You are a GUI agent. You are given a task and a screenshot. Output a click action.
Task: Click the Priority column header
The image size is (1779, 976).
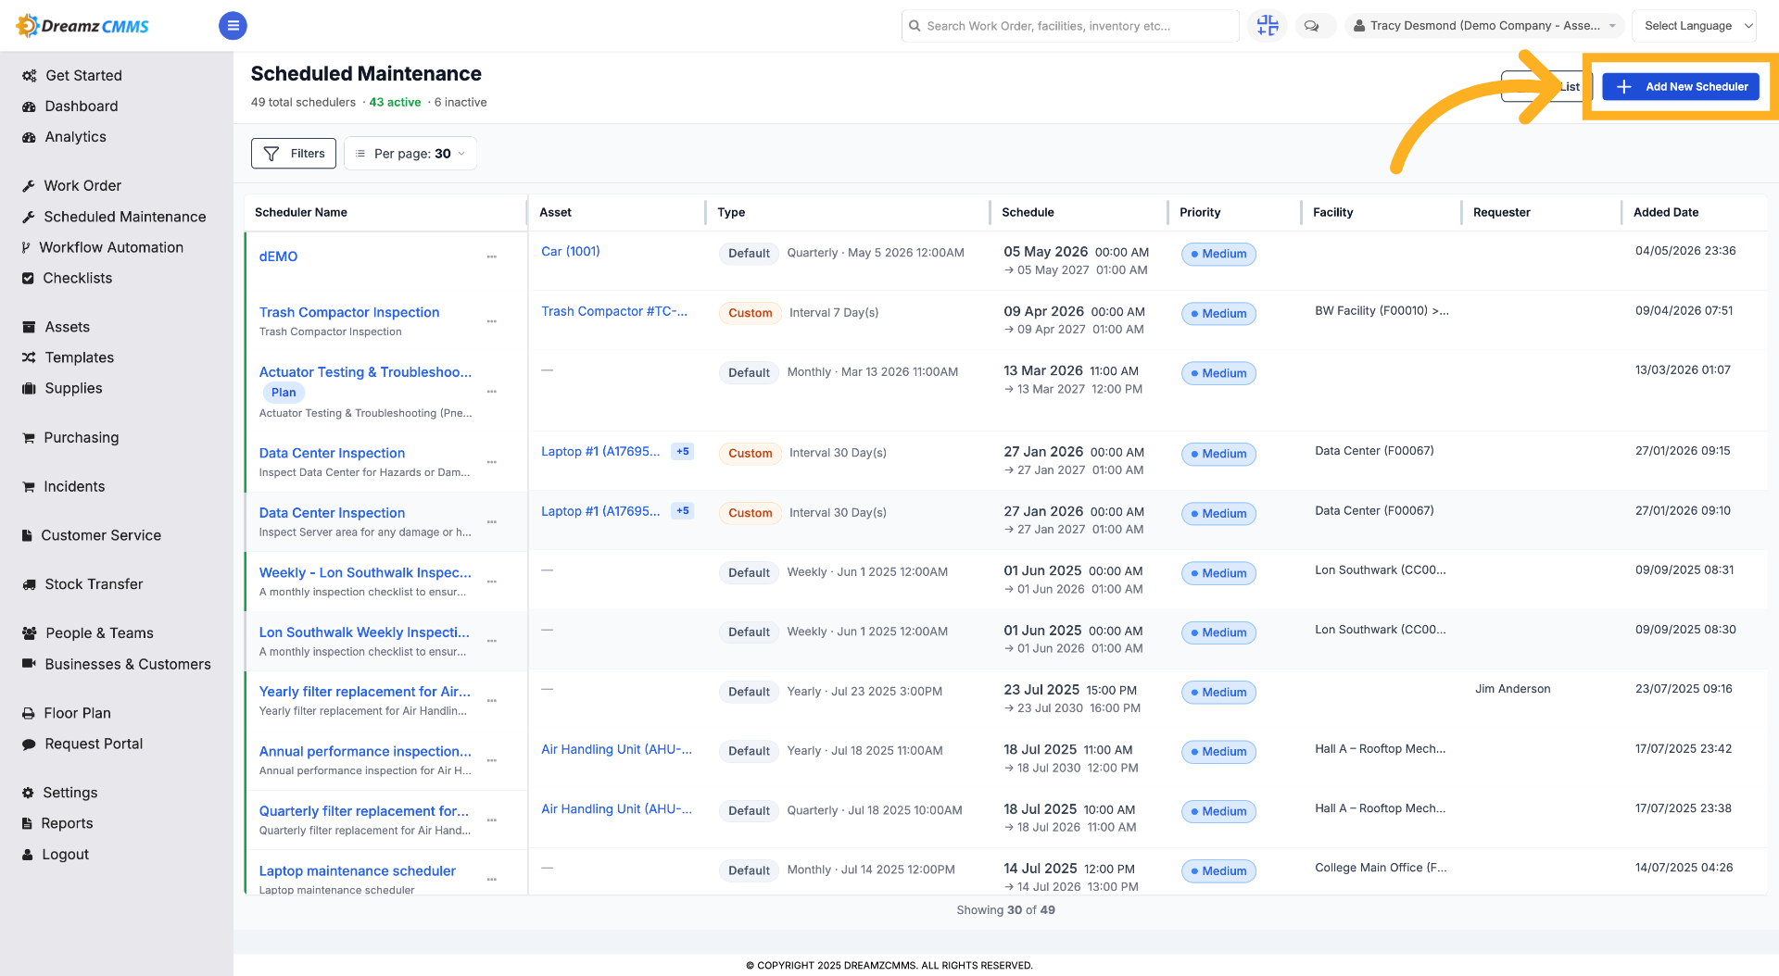(1200, 212)
